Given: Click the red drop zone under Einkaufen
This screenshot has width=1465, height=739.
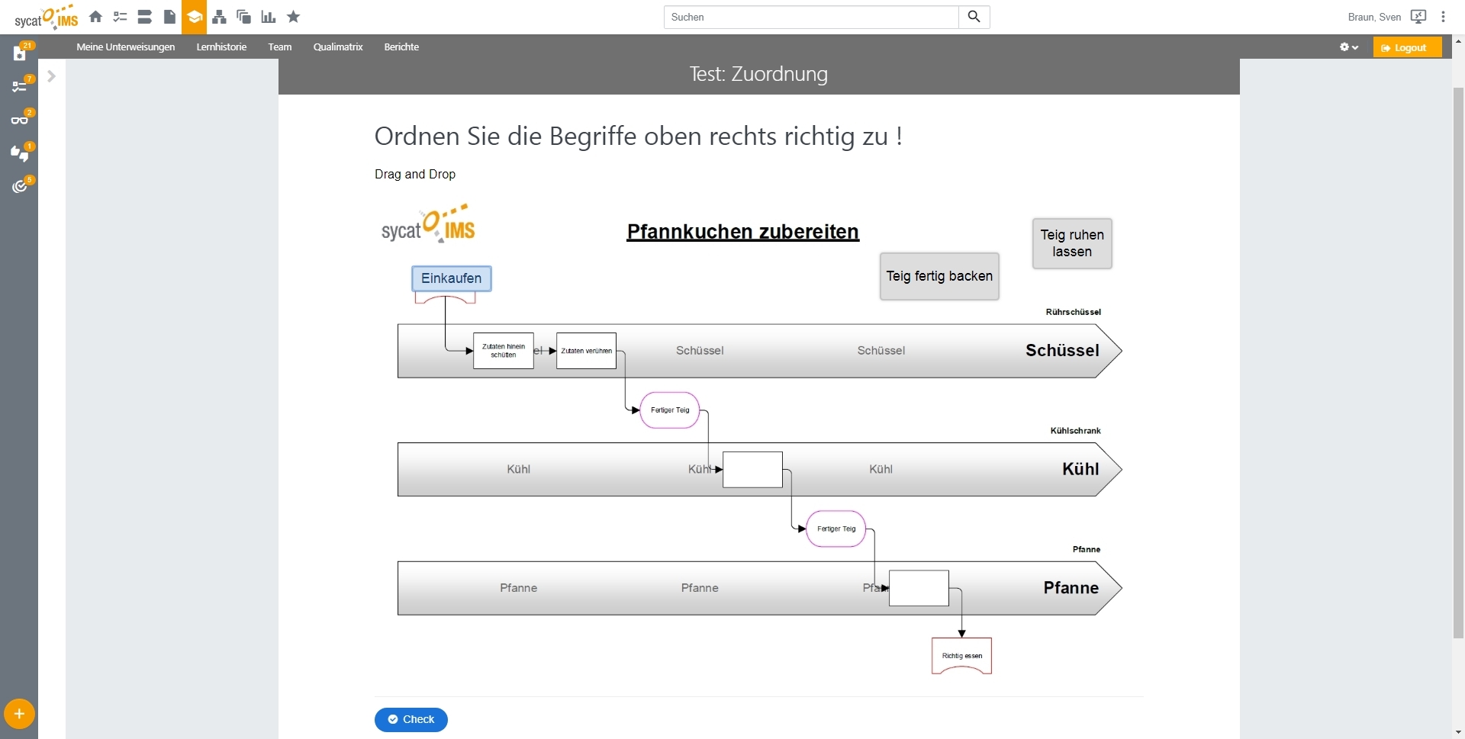Looking at the screenshot, I should pos(445,298).
